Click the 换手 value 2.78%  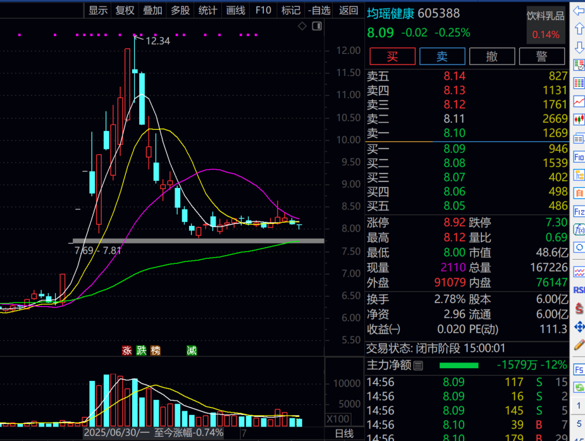[x=450, y=299]
